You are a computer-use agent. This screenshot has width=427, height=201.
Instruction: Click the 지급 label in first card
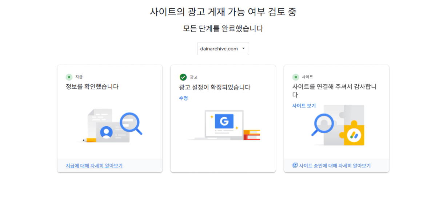79,77
